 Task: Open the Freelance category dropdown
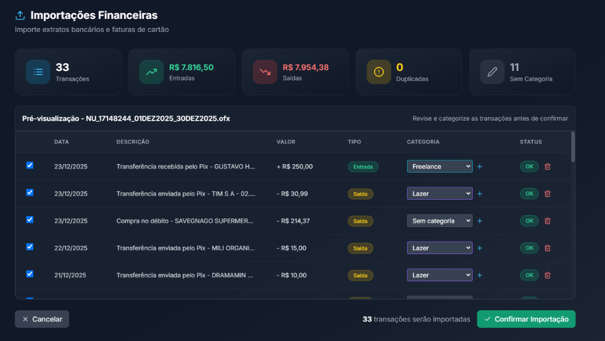tap(440, 167)
